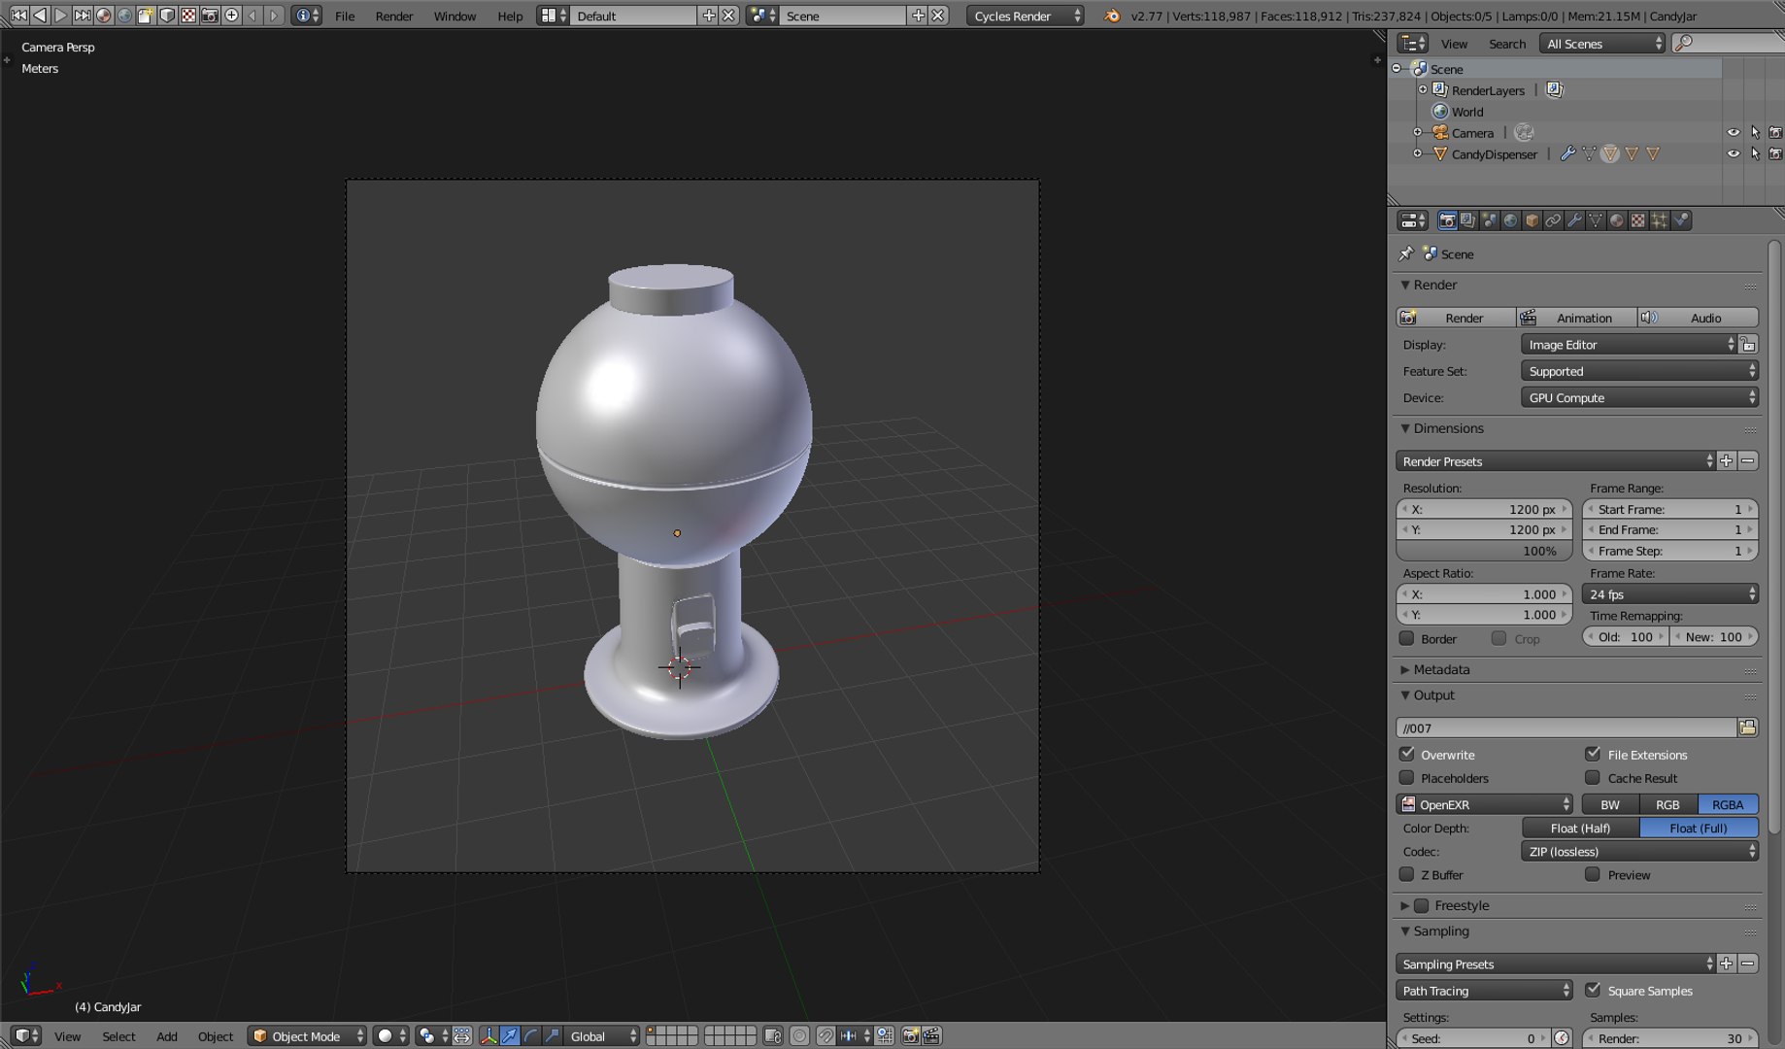Open the Texture properties checker tab
Image resolution: width=1785 pixels, height=1049 pixels.
1638,220
